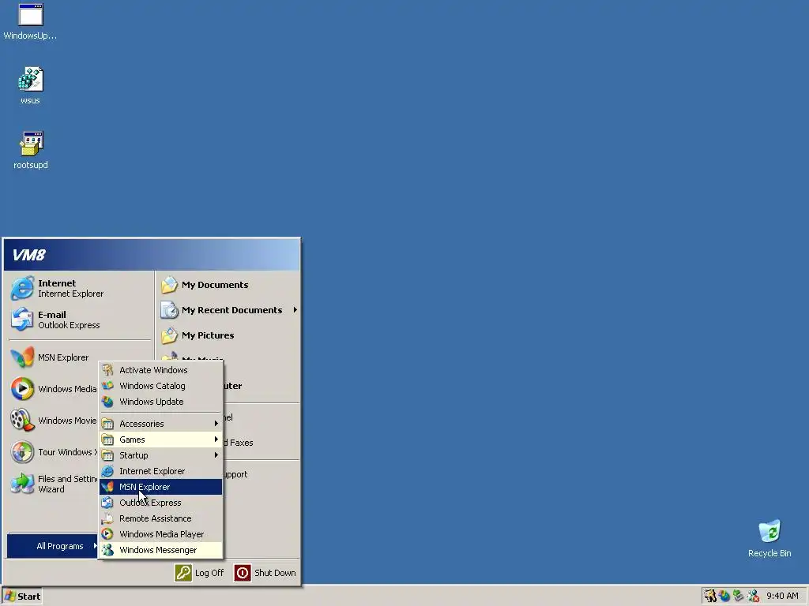Image resolution: width=809 pixels, height=606 pixels.
Task: Click Windows Catalog text entry
Action: (x=152, y=386)
